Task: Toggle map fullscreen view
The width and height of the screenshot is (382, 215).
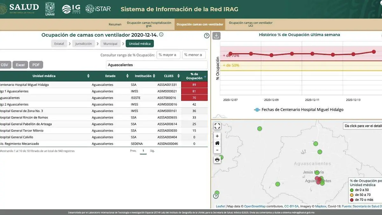Action: [x=217, y=126]
